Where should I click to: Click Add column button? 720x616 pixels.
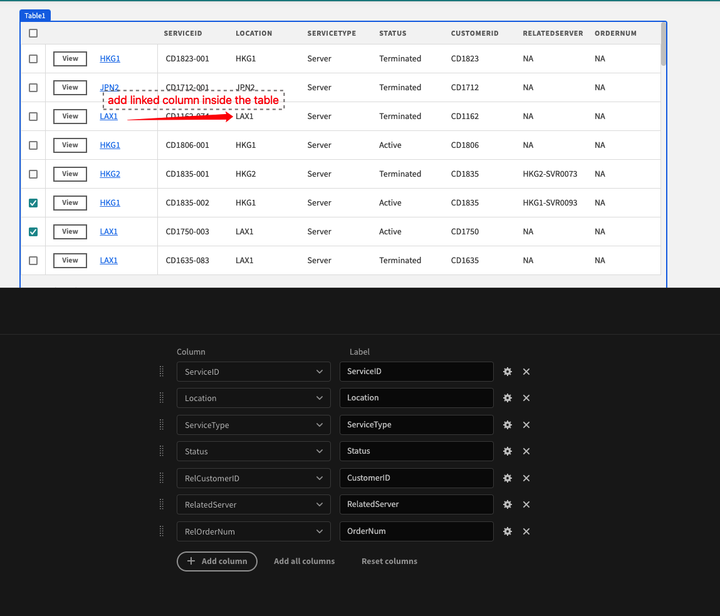click(217, 561)
